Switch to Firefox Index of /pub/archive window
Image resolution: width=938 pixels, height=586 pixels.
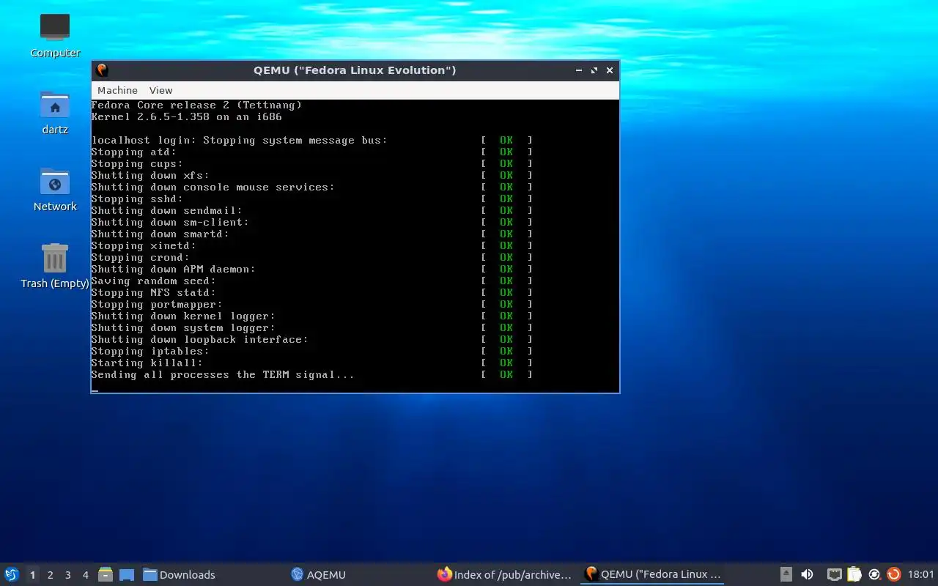[x=504, y=574]
